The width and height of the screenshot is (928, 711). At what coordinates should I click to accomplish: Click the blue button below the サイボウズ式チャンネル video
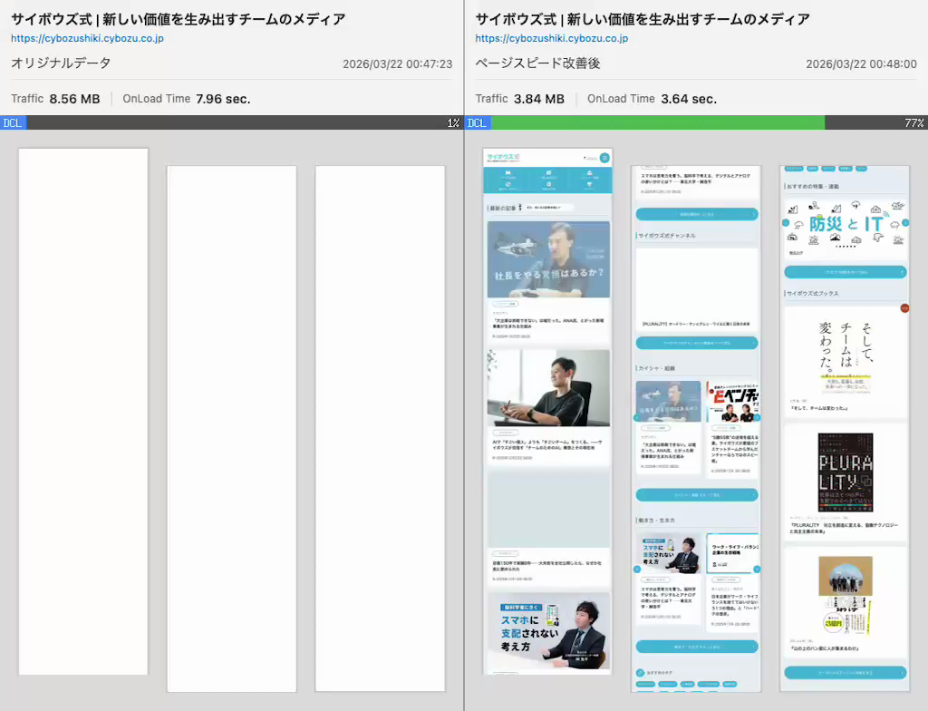[697, 343]
